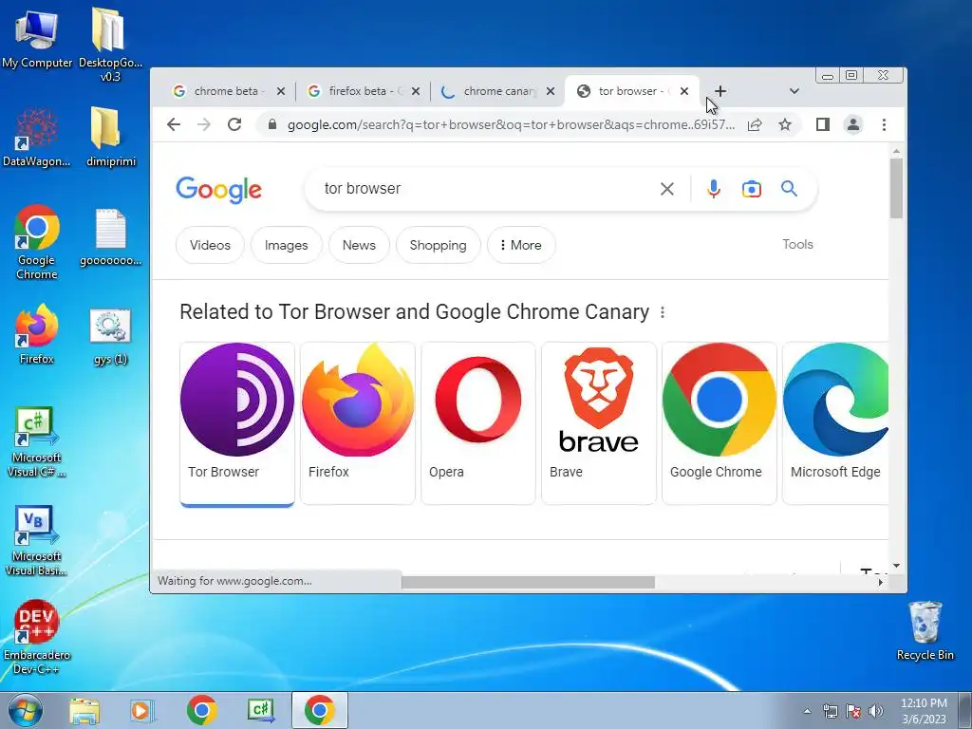Open the gys (1) file on desktop

tap(111, 337)
